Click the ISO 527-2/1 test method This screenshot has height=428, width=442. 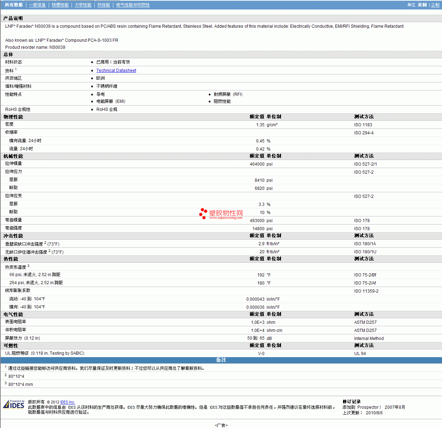pos(366,164)
